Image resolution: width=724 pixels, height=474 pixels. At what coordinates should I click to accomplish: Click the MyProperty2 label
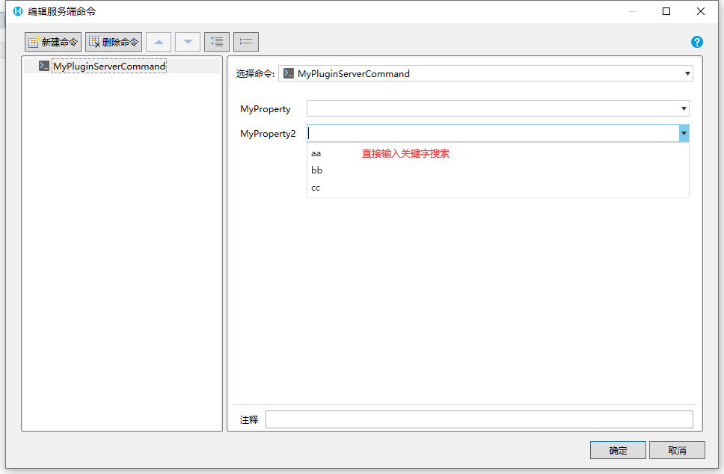pos(268,134)
